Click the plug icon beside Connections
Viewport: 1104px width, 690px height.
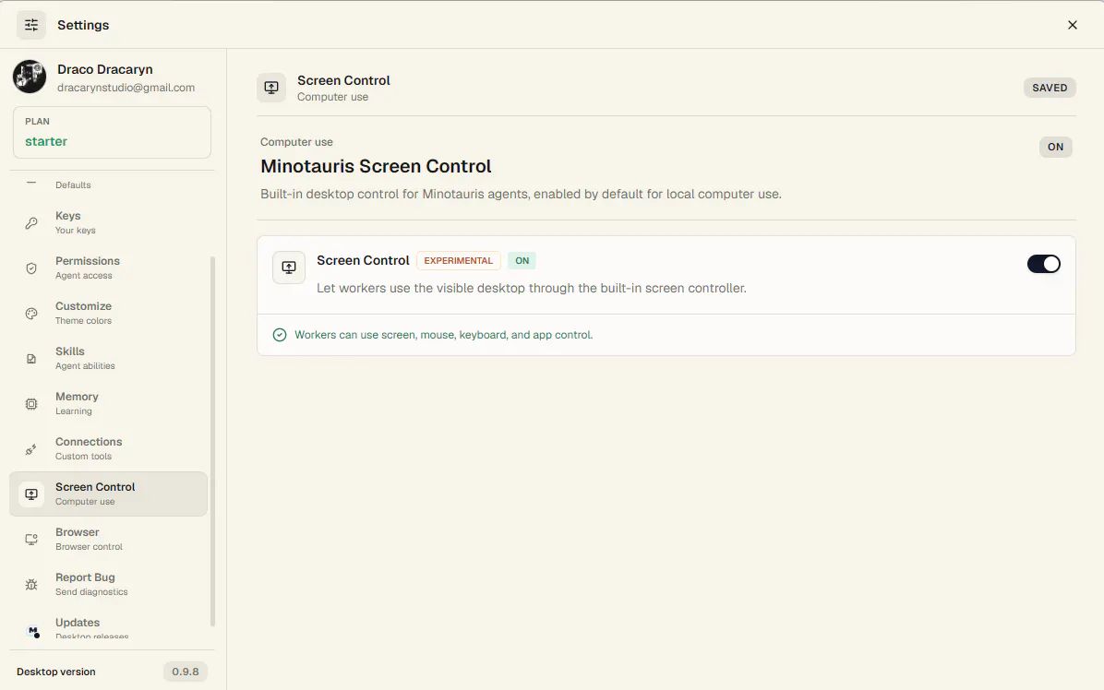pos(31,448)
